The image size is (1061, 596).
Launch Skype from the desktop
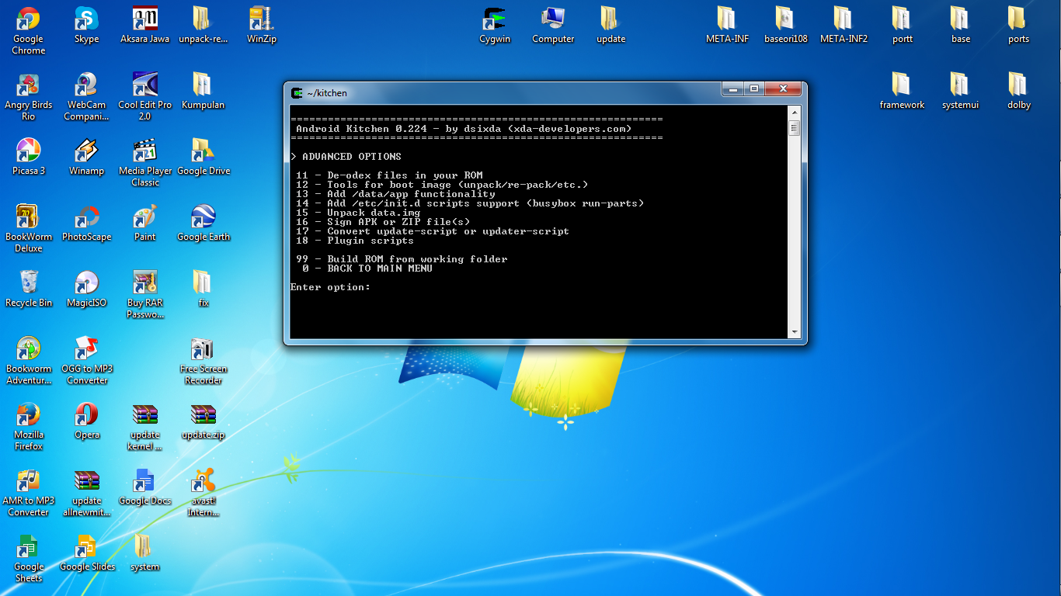pyautogui.click(x=87, y=25)
